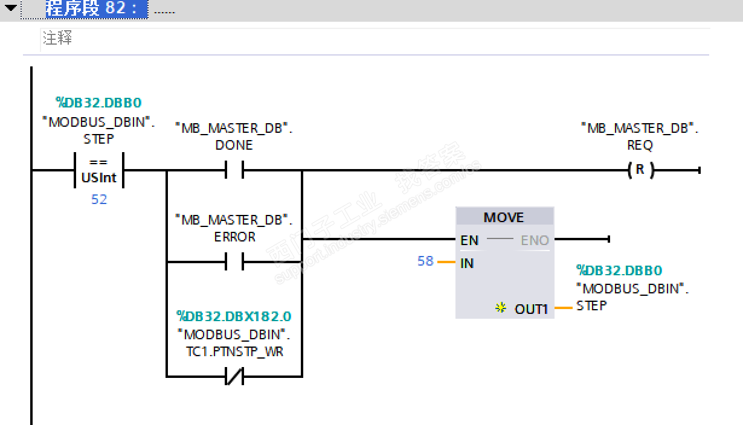Click the star icon to add MOVE output
Image resolution: width=743 pixels, height=425 pixels.
500,308
